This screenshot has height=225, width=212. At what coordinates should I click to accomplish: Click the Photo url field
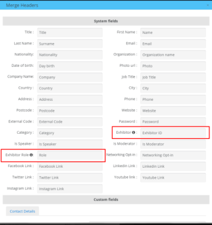coord(173,66)
